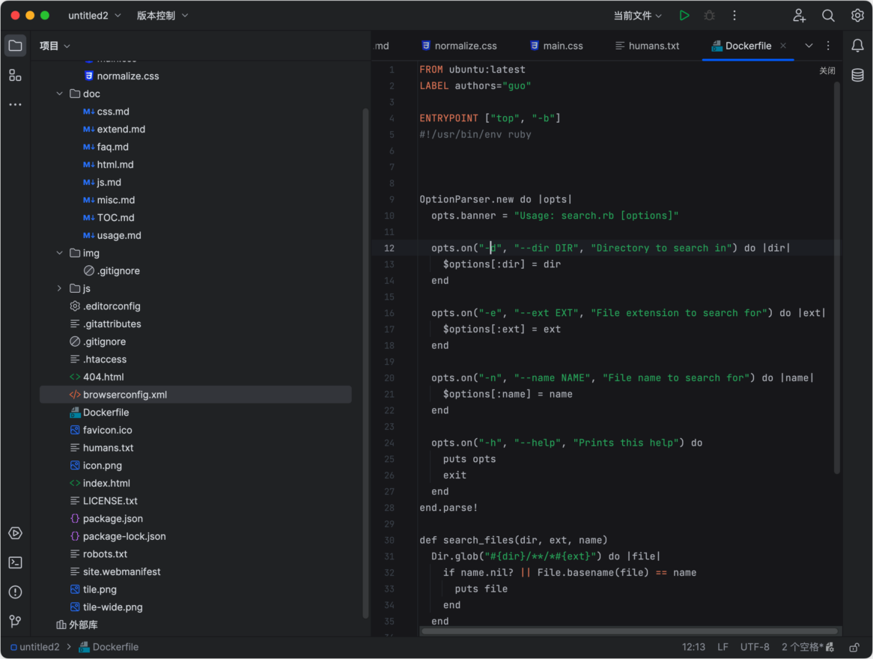Switch to the partially visible .md tab

click(x=382, y=46)
